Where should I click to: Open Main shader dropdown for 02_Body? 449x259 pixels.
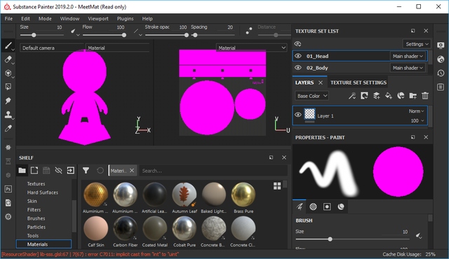(x=408, y=68)
